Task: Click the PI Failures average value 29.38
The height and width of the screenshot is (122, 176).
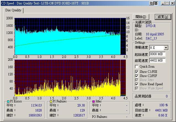Action: click(x=81, y=105)
